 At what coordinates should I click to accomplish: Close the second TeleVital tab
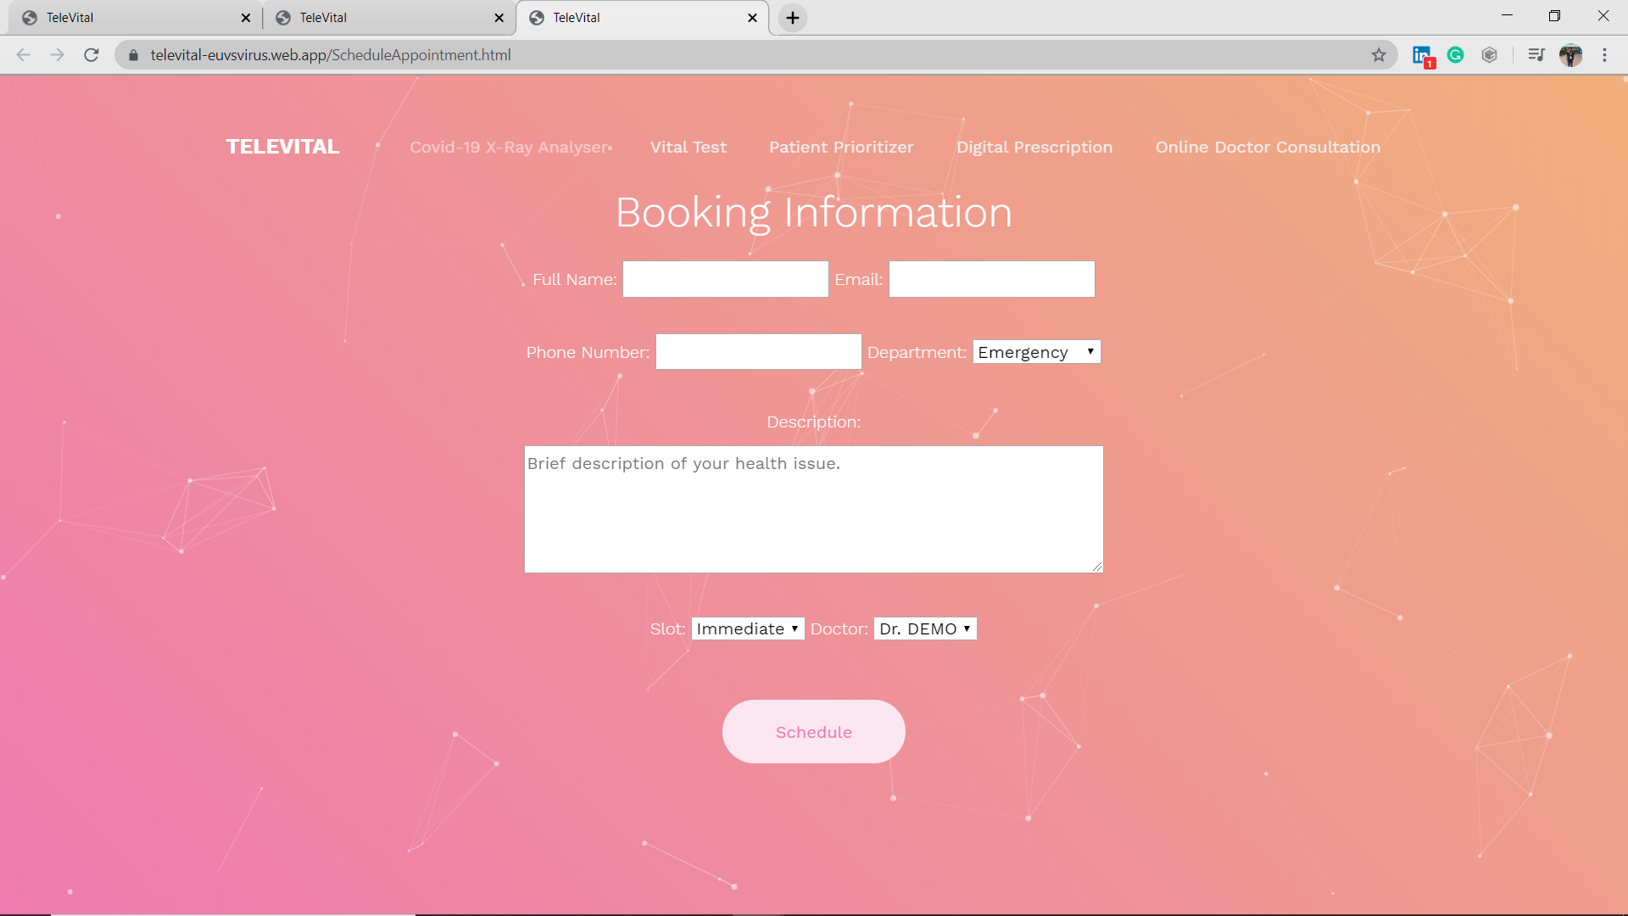click(499, 18)
